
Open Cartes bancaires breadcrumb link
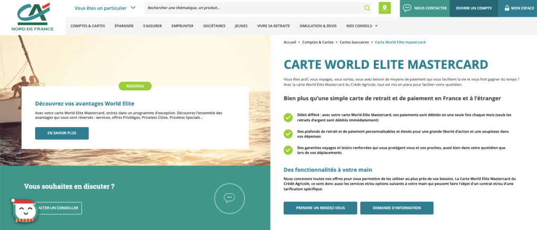[354, 41]
